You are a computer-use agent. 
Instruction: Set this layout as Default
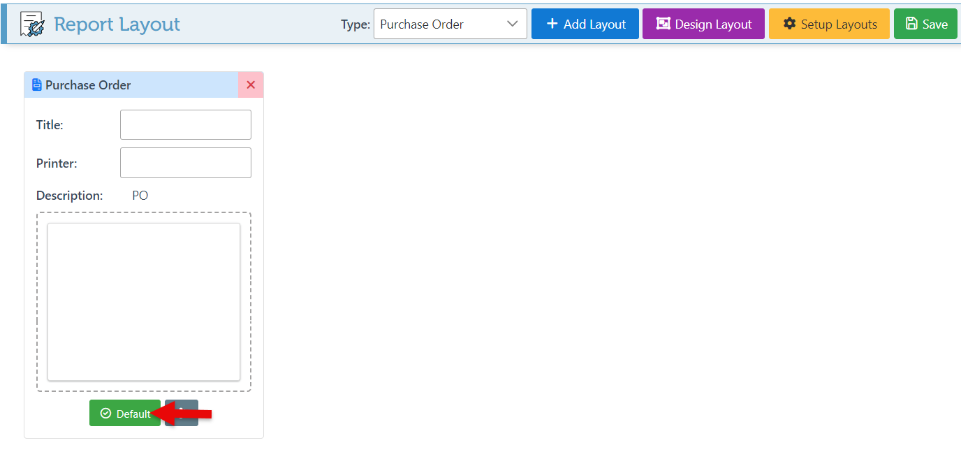[125, 414]
